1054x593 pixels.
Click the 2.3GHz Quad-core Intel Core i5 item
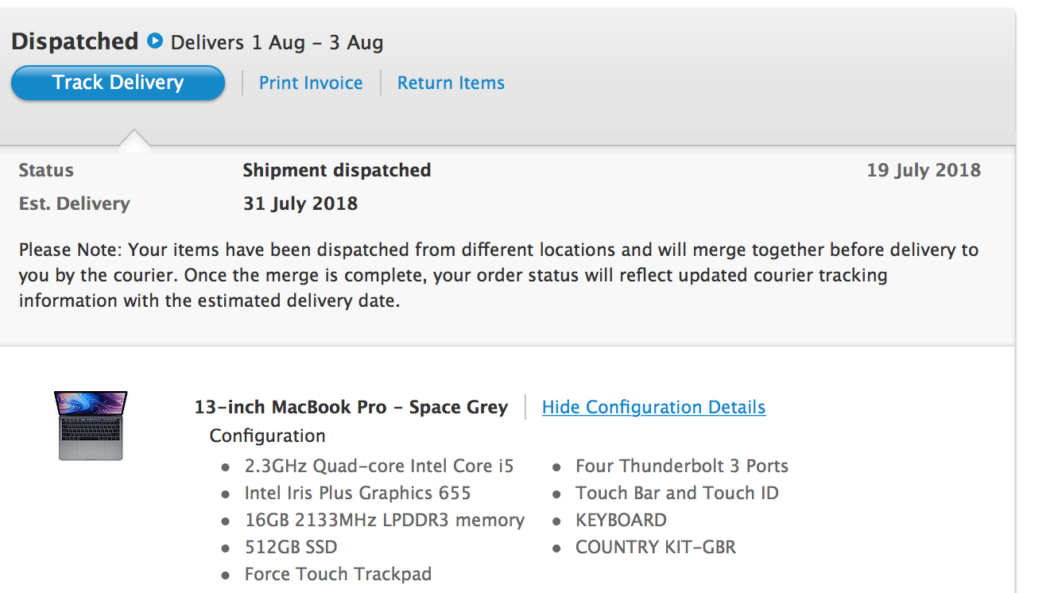pos(378,466)
